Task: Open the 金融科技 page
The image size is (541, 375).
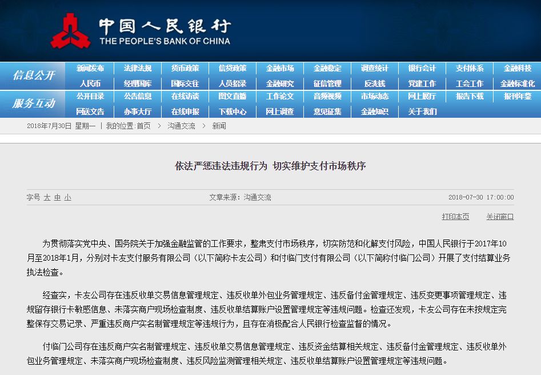Action: coord(517,68)
